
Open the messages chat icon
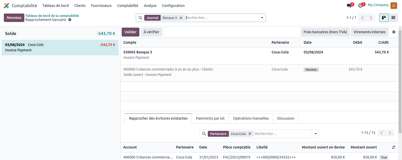(349, 5)
